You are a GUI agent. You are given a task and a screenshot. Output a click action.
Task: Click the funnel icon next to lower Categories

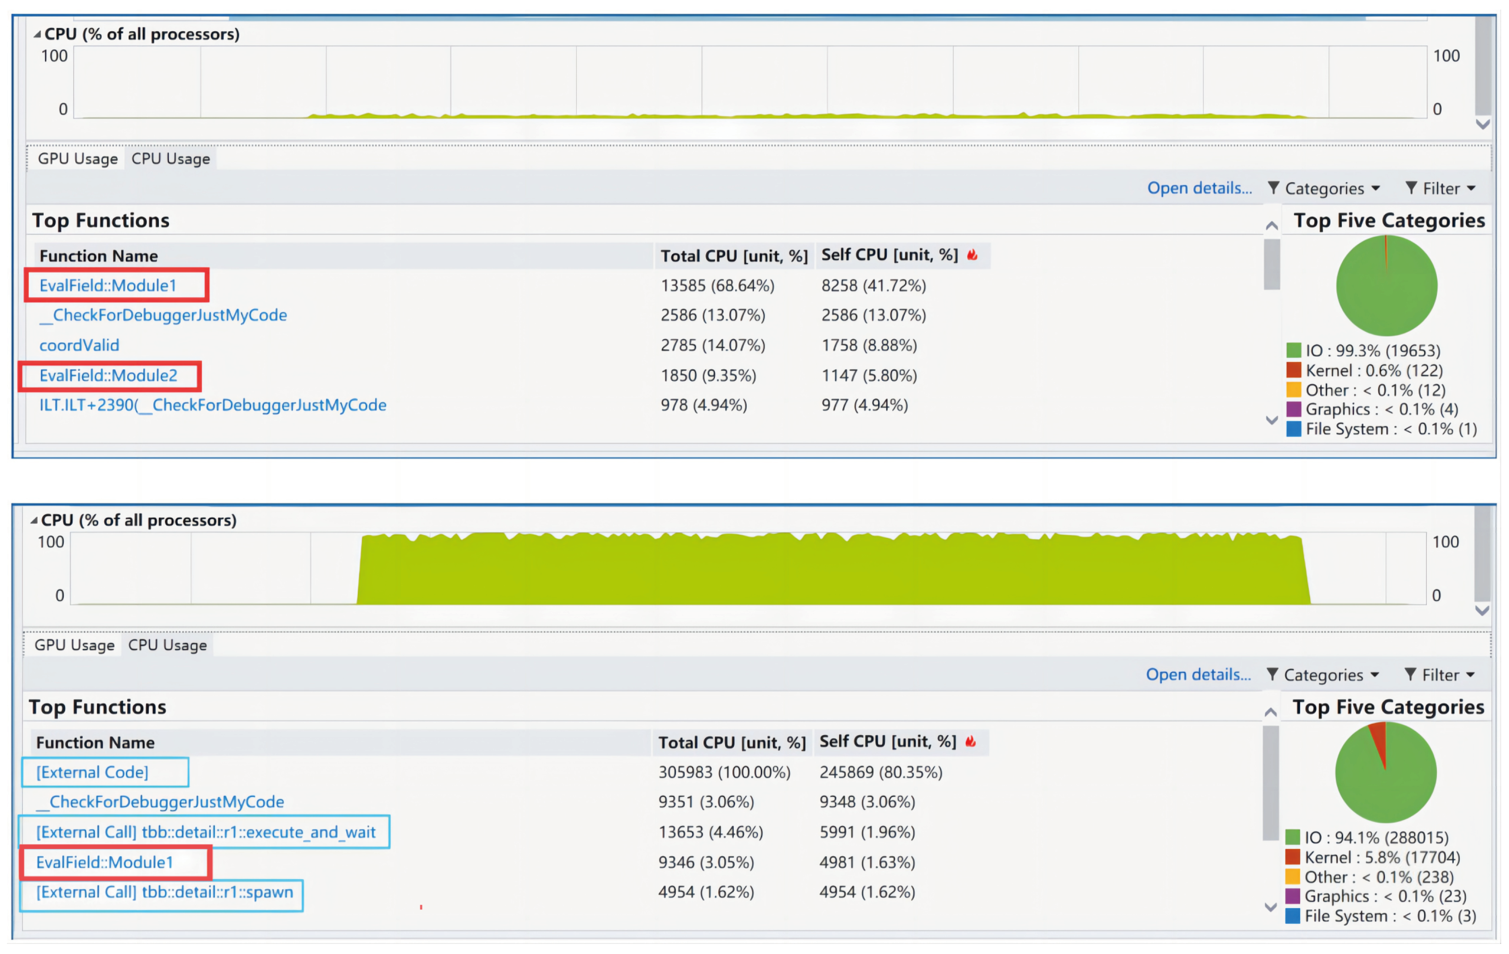pyautogui.click(x=1272, y=674)
